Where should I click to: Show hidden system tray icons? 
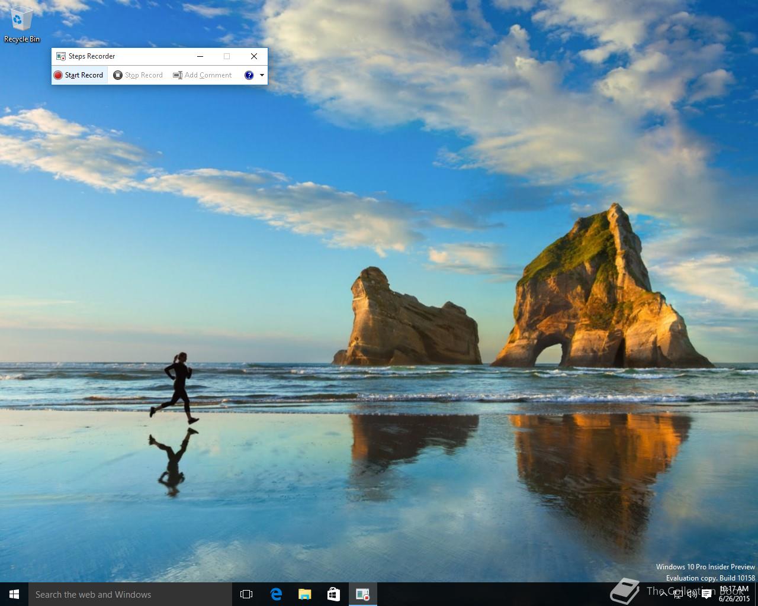point(663,594)
